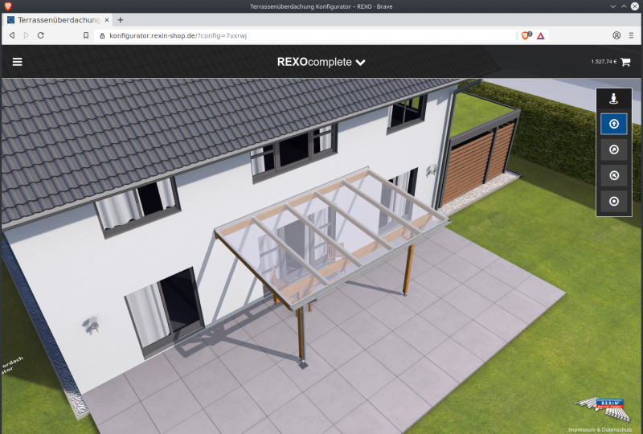Open the Impressum & Datenschutz link
This screenshot has width=643, height=434.
596,429
